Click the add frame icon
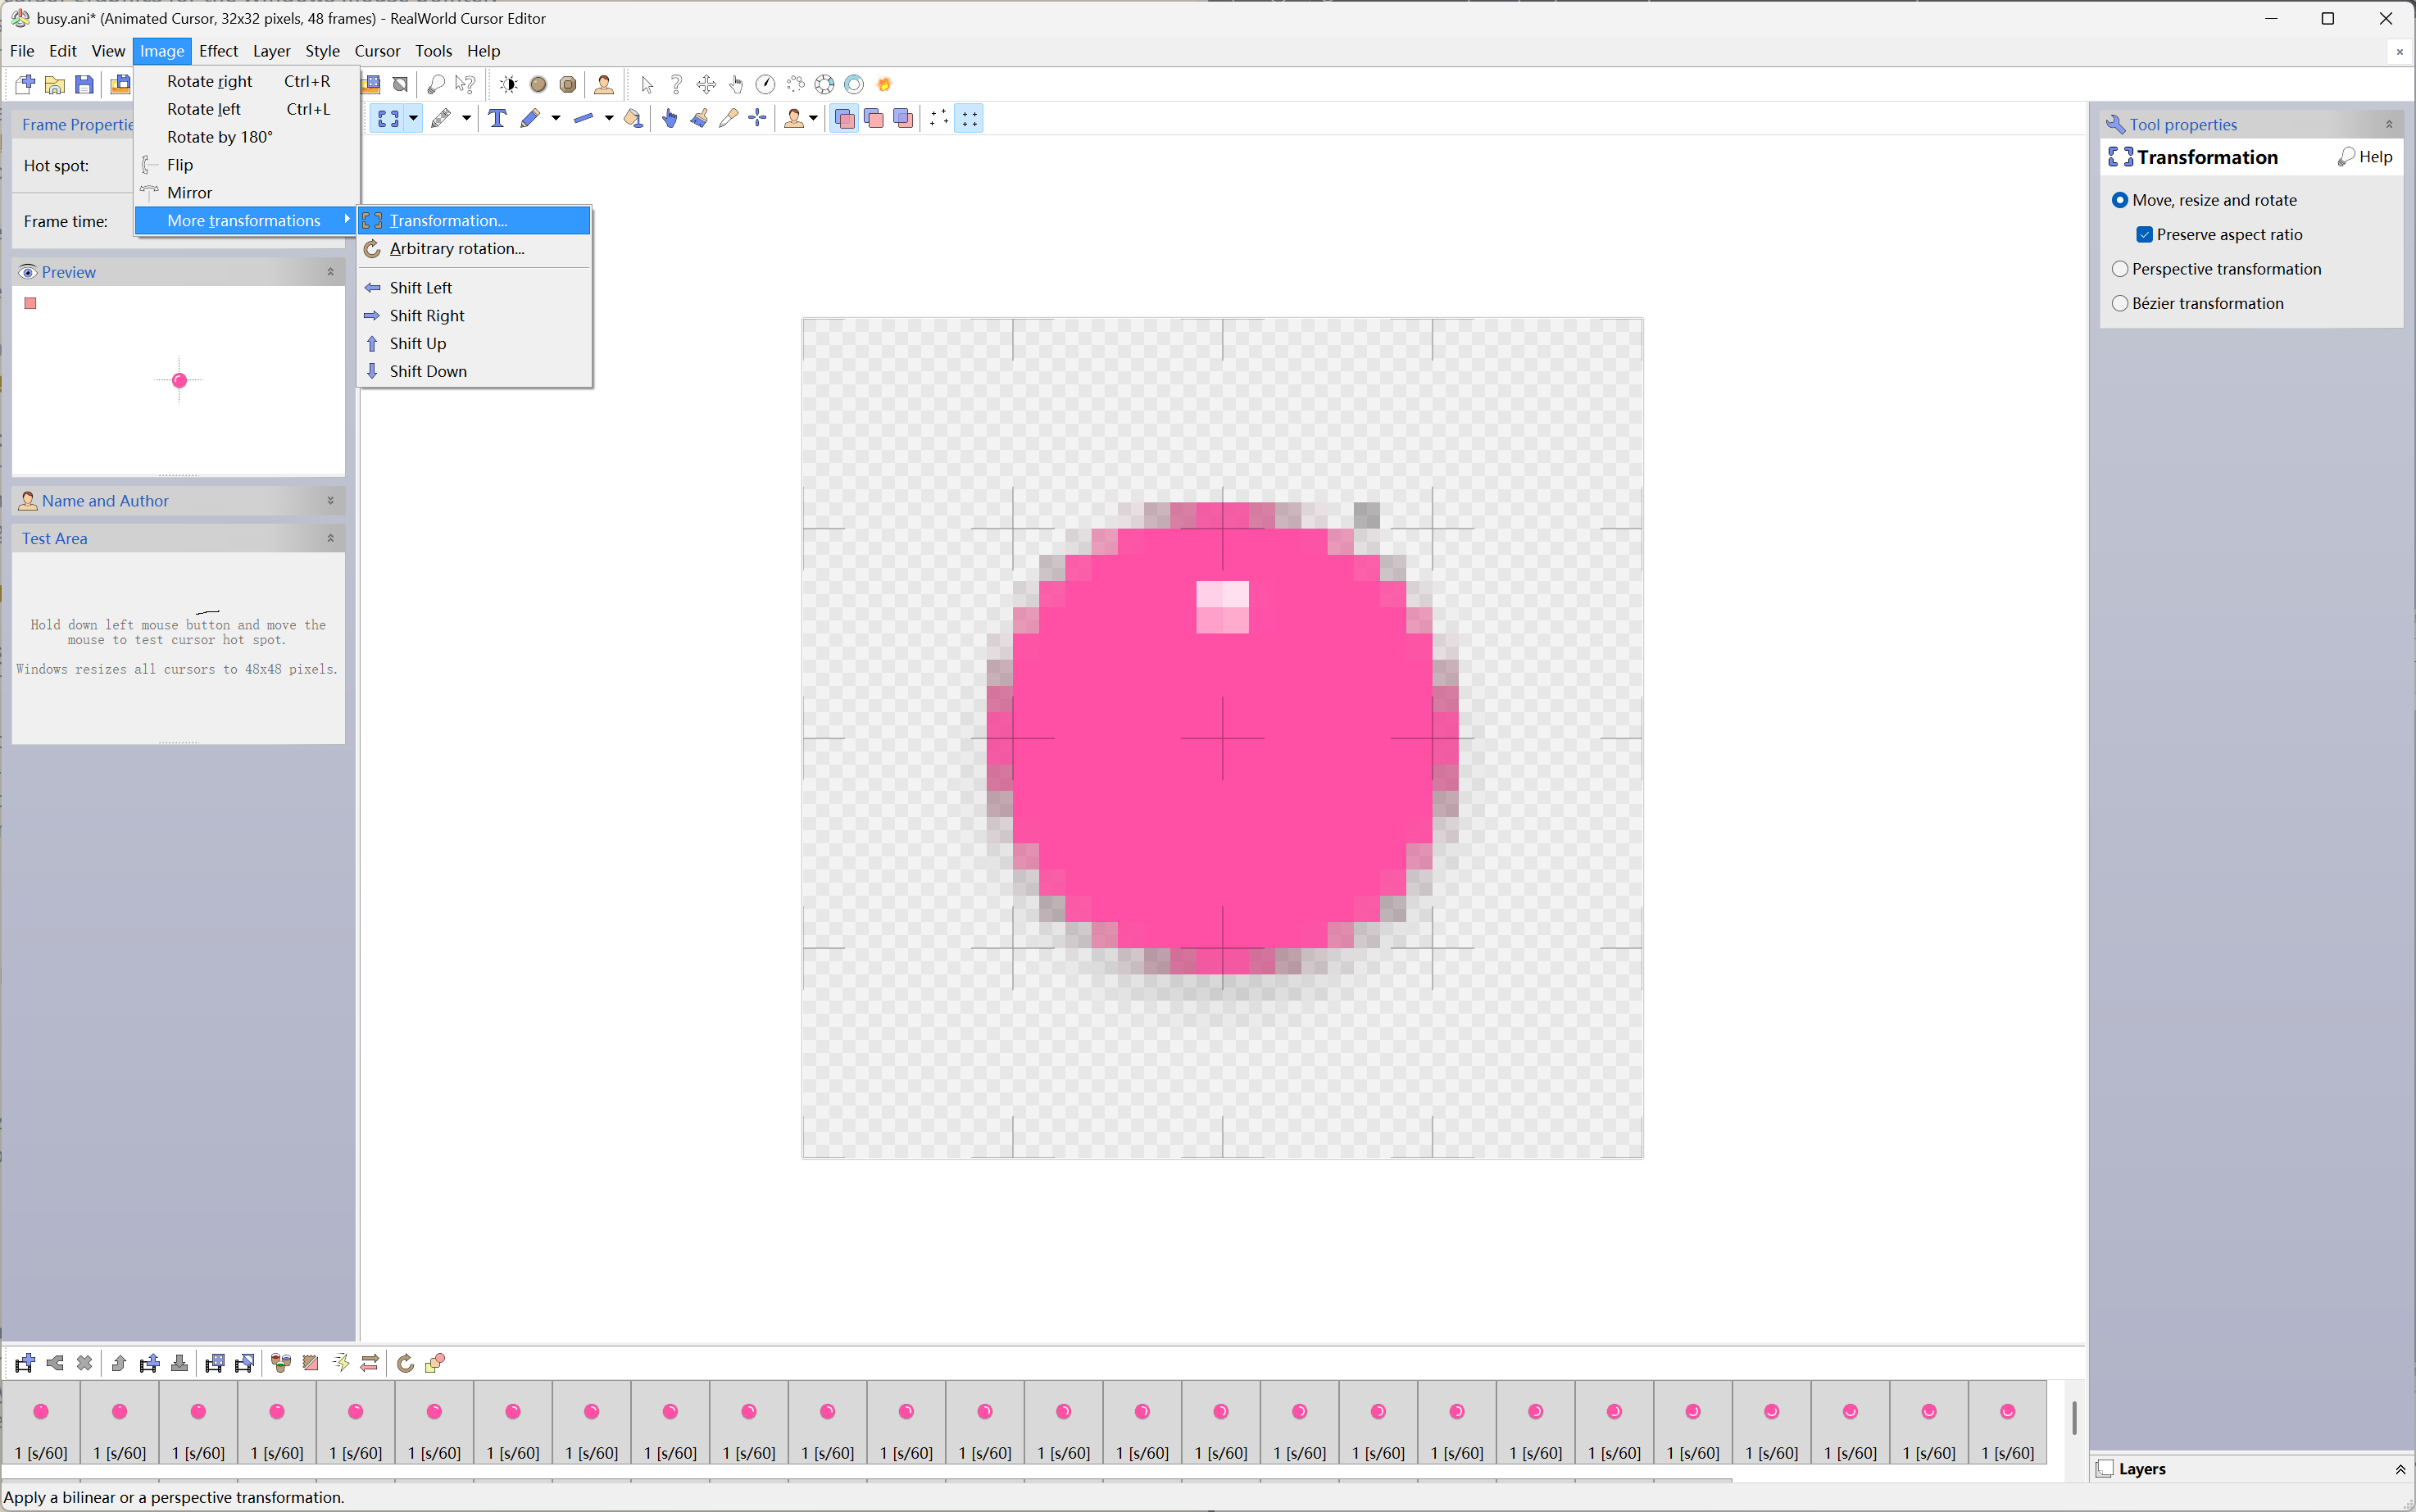This screenshot has width=2416, height=1512. [25, 1363]
